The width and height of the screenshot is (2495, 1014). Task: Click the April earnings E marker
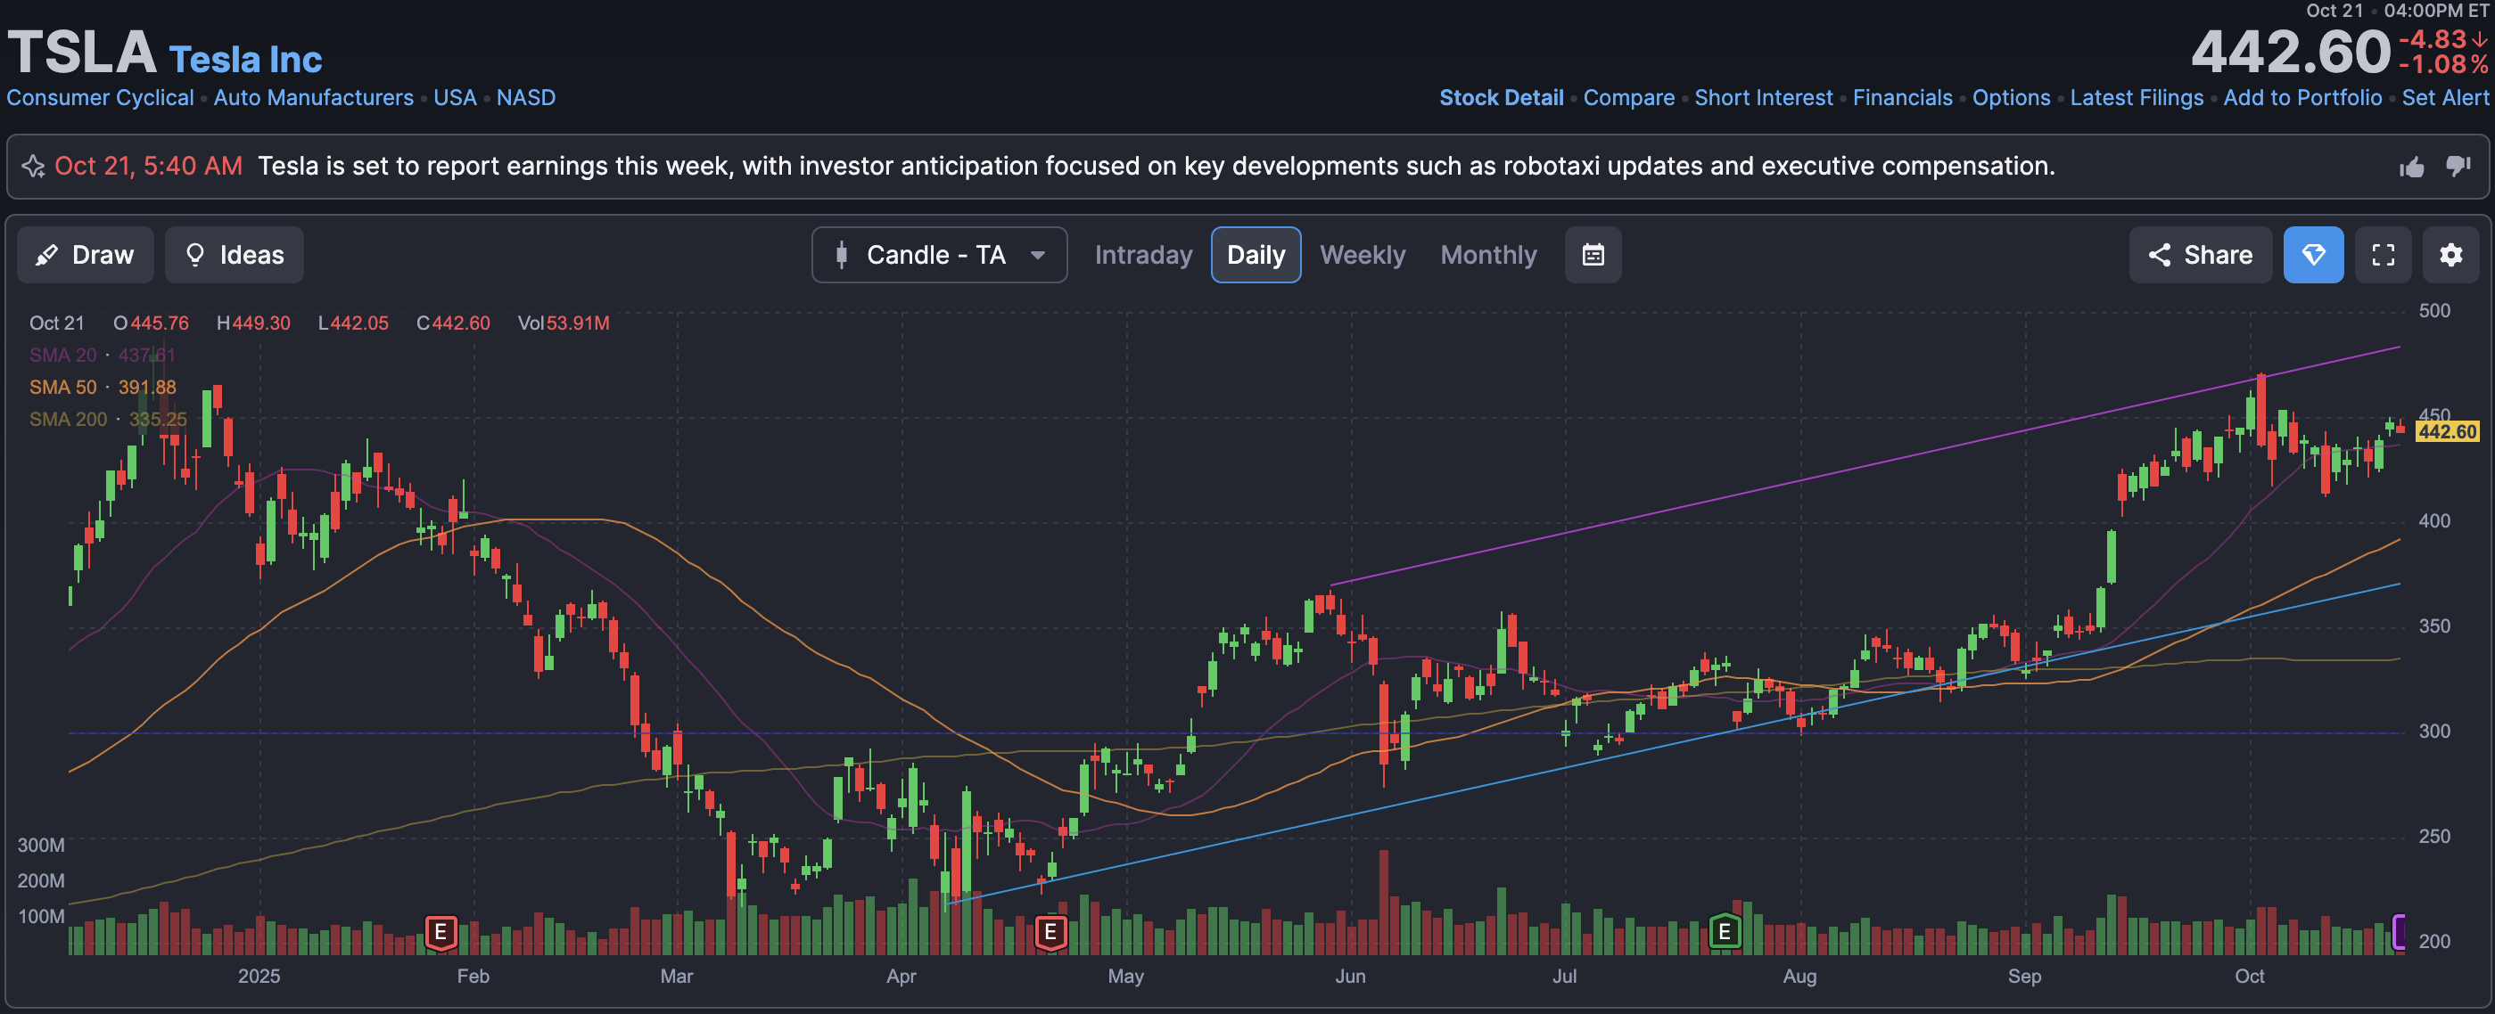click(1050, 932)
